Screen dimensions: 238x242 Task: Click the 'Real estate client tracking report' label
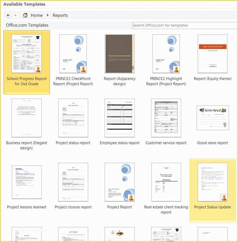(166, 209)
